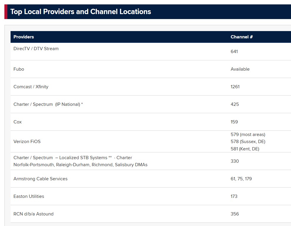The width and height of the screenshot is (291, 226).
Task: Click channel number 641
Action: [234, 52]
